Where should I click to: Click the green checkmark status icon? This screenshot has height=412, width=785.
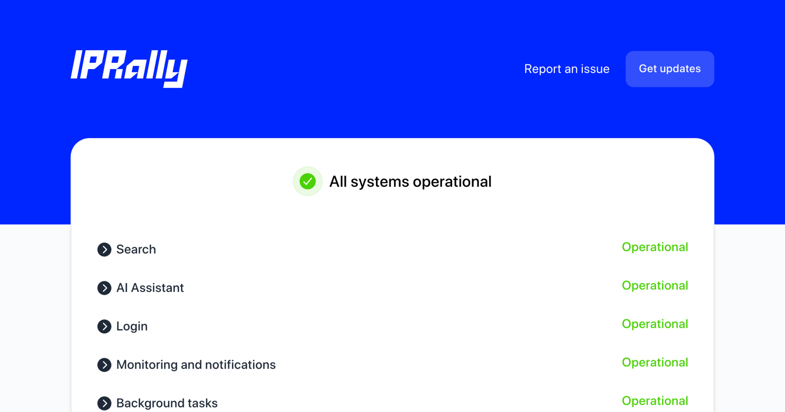click(307, 181)
